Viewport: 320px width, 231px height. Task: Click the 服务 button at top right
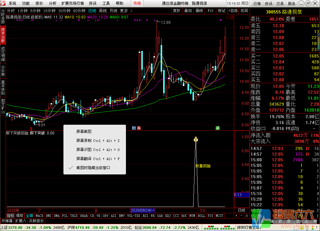tap(292, 3)
